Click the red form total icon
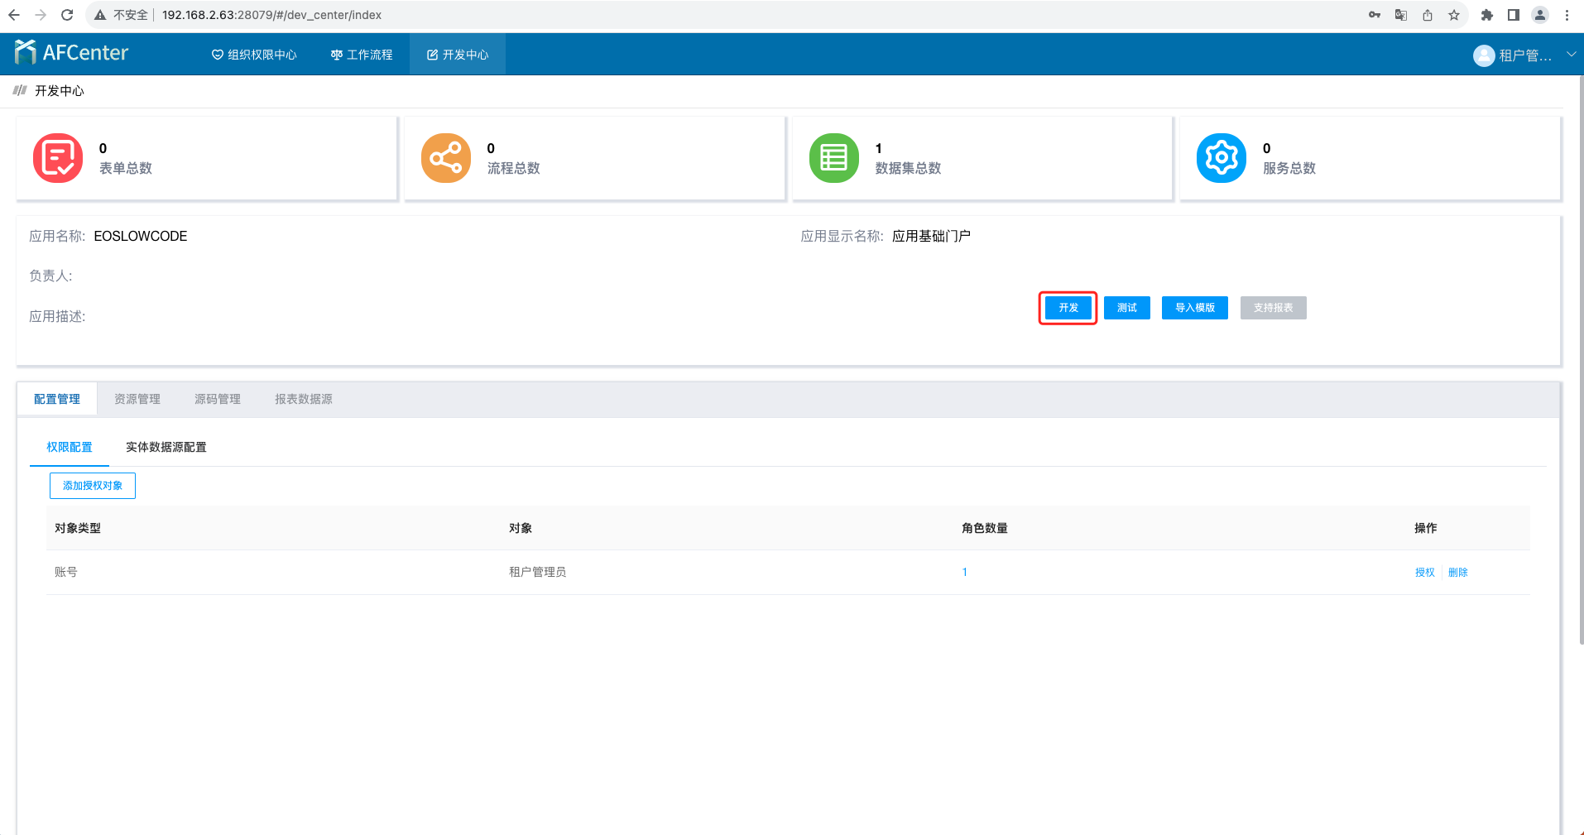1584x835 pixels. pos(58,158)
